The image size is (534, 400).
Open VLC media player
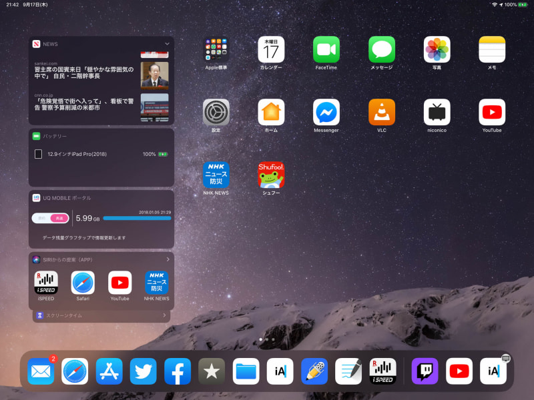point(381,111)
